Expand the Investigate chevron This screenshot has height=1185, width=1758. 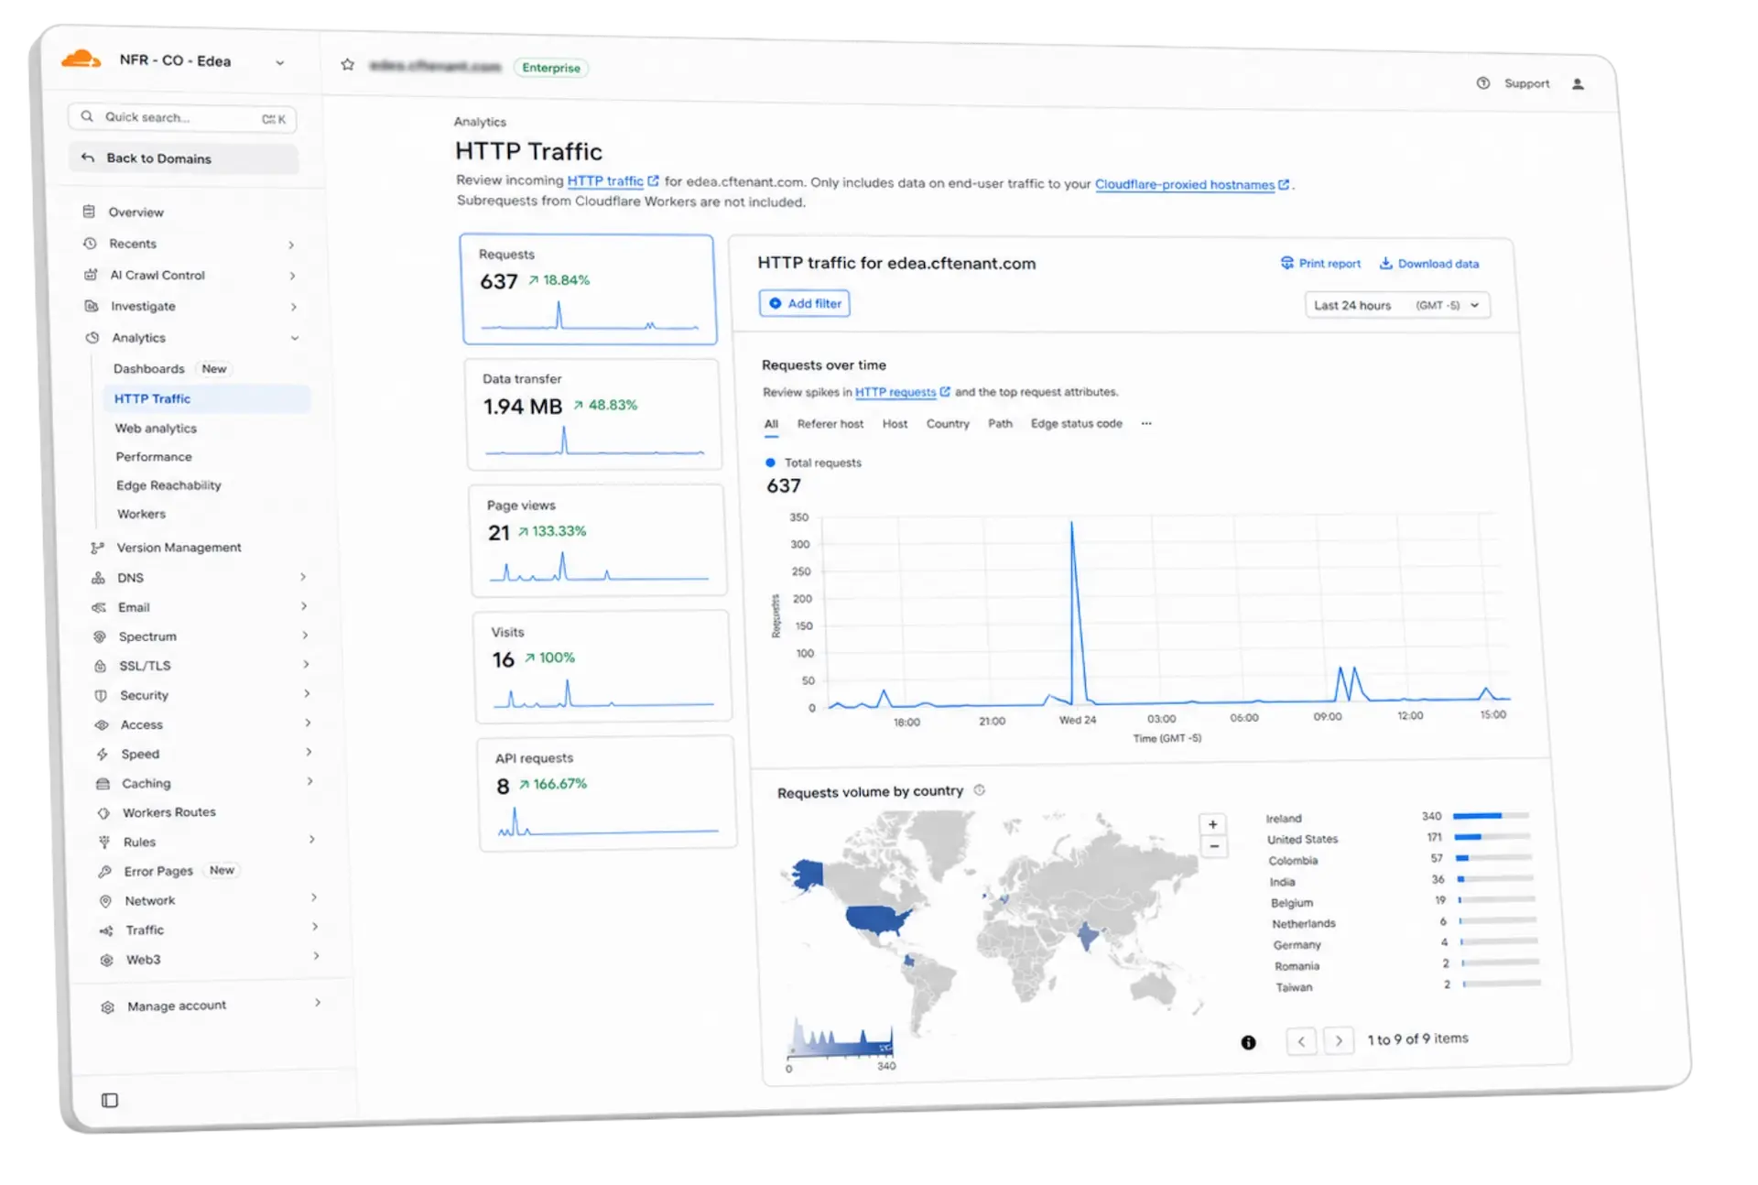pyautogui.click(x=293, y=307)
